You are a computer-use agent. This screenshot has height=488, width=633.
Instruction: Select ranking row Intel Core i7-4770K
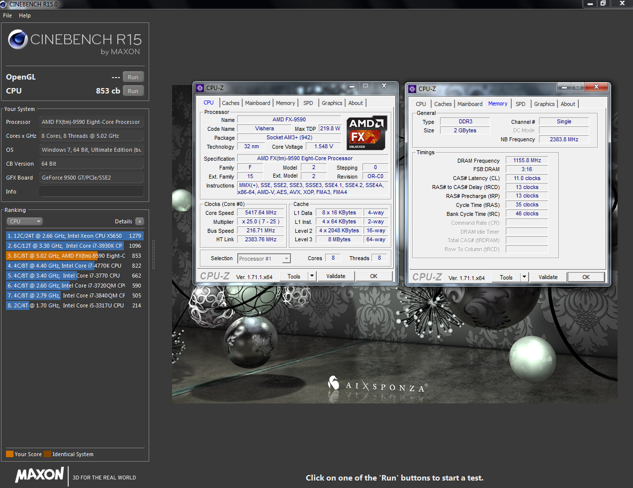point(75,266)
